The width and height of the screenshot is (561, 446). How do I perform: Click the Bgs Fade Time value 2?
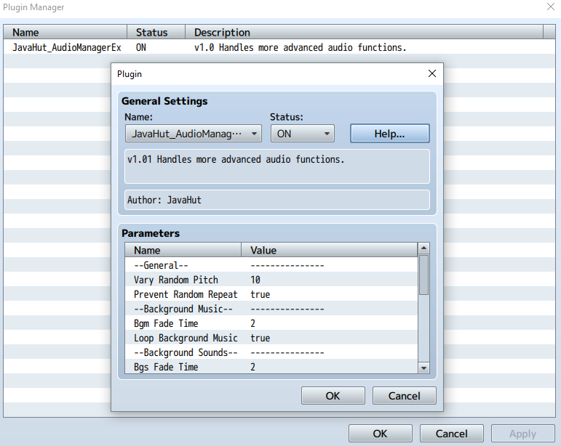(252, 367)
